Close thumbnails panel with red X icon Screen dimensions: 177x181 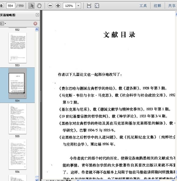pyautogui.click(x=35, y=23)
